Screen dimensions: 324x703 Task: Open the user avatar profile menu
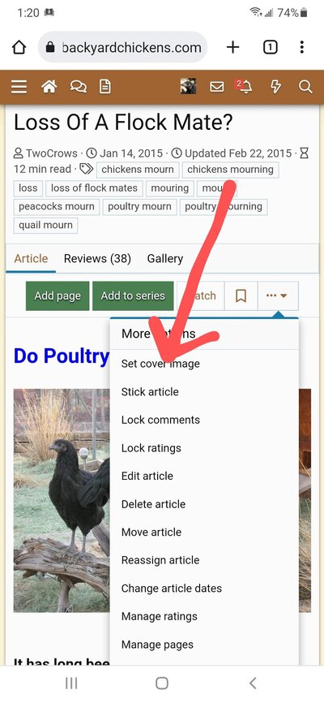tap(189, 85)
